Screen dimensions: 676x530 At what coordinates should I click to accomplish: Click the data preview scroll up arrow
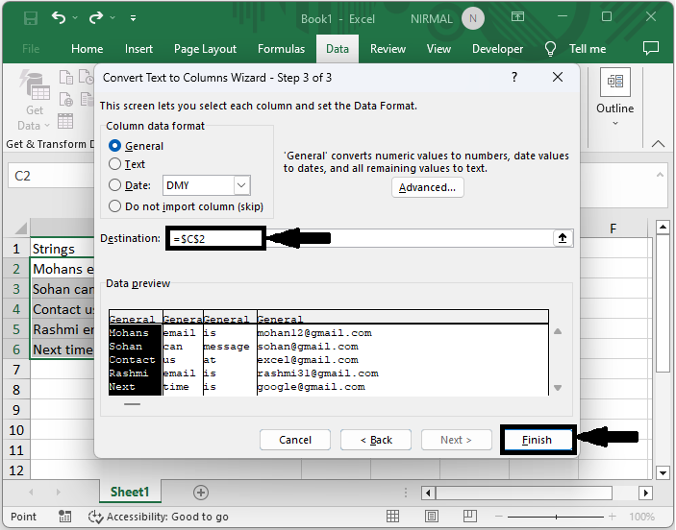click(558, 331)
